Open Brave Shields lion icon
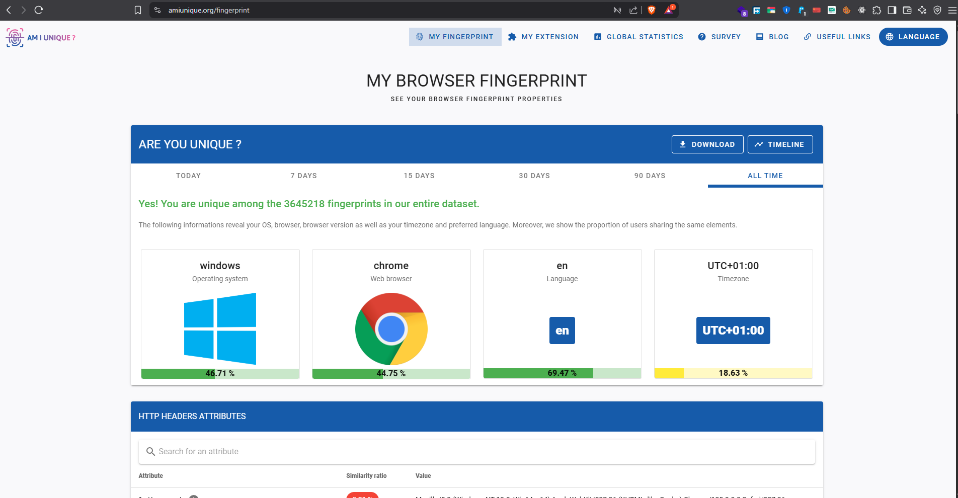The height and width of the screenshot is (498, 958). point(652,10)
